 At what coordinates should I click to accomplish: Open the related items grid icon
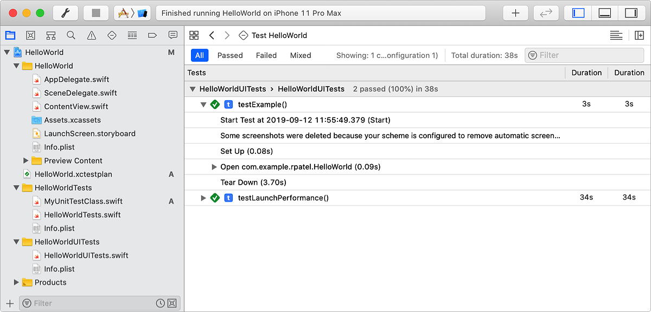194,35
